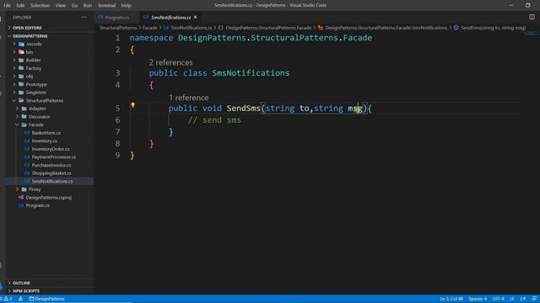Screen dimensions: 540x303
Task: Click StructuralPatterns in the breadcrumb
Action: (x=118, y=28)
